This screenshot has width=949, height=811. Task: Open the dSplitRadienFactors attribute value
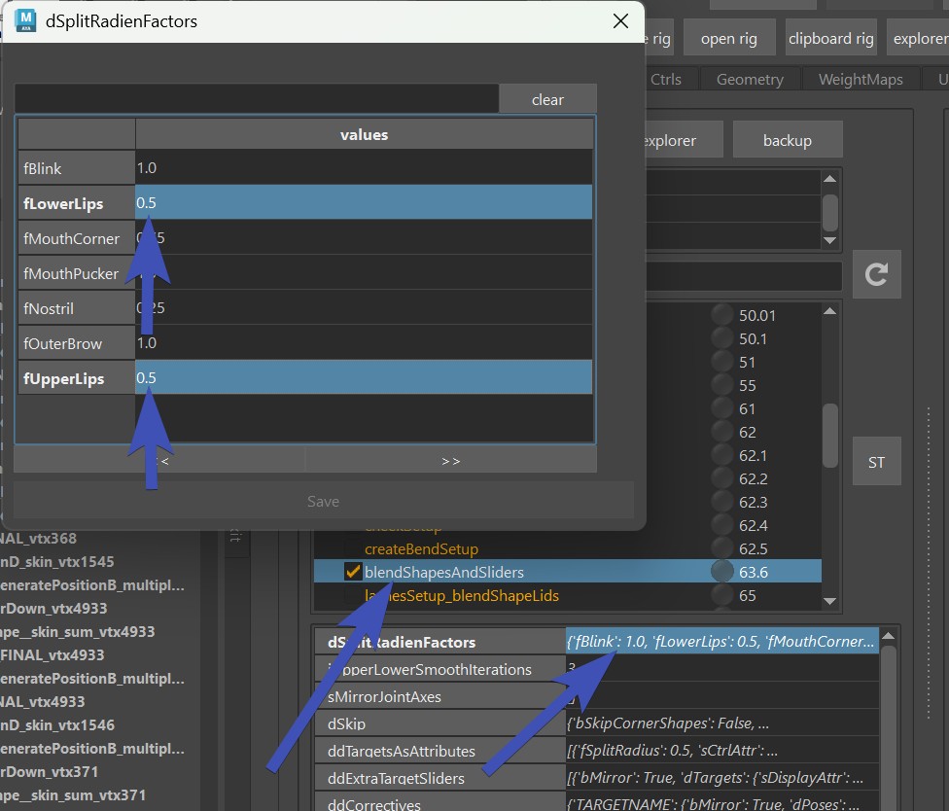click(x=721, y=642)
